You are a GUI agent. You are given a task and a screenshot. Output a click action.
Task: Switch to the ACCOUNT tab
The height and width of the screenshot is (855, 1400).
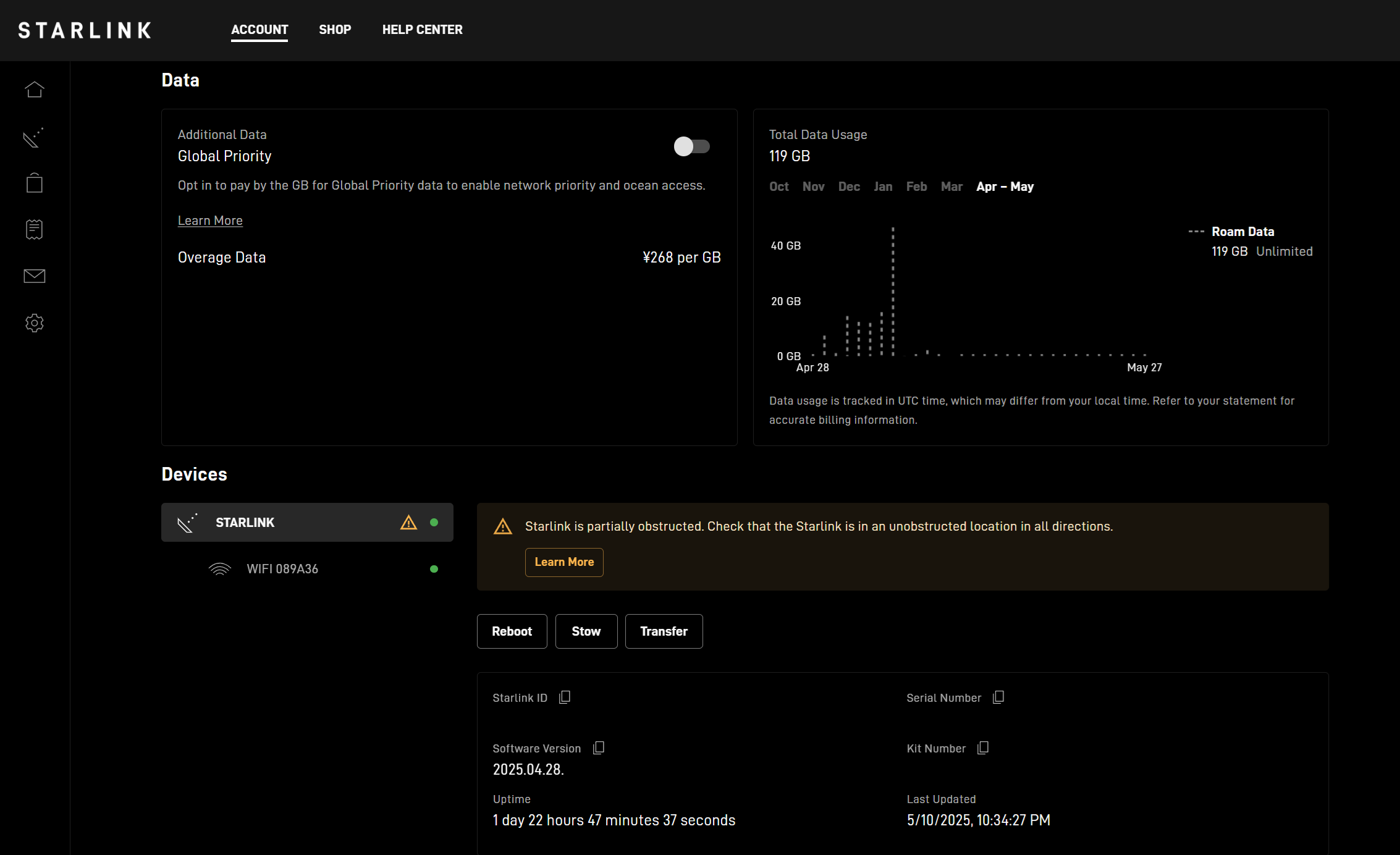tap(259, 30)
